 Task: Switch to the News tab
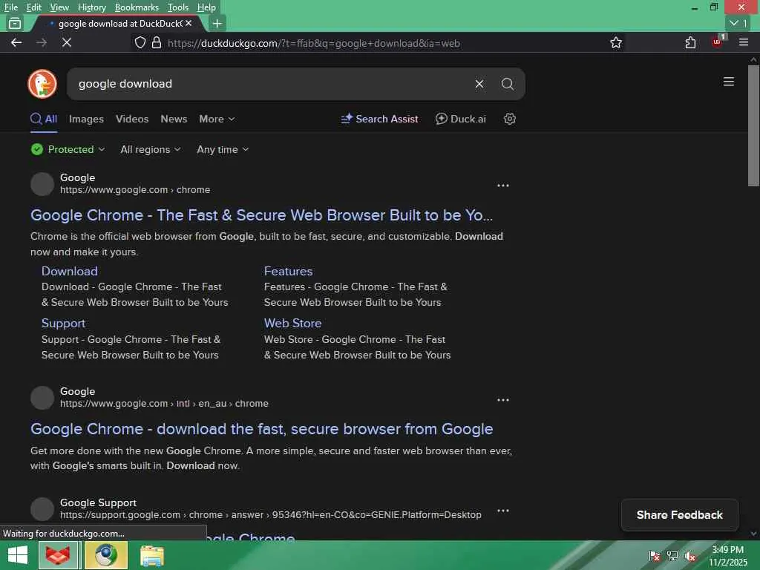[x=174, y=119]
